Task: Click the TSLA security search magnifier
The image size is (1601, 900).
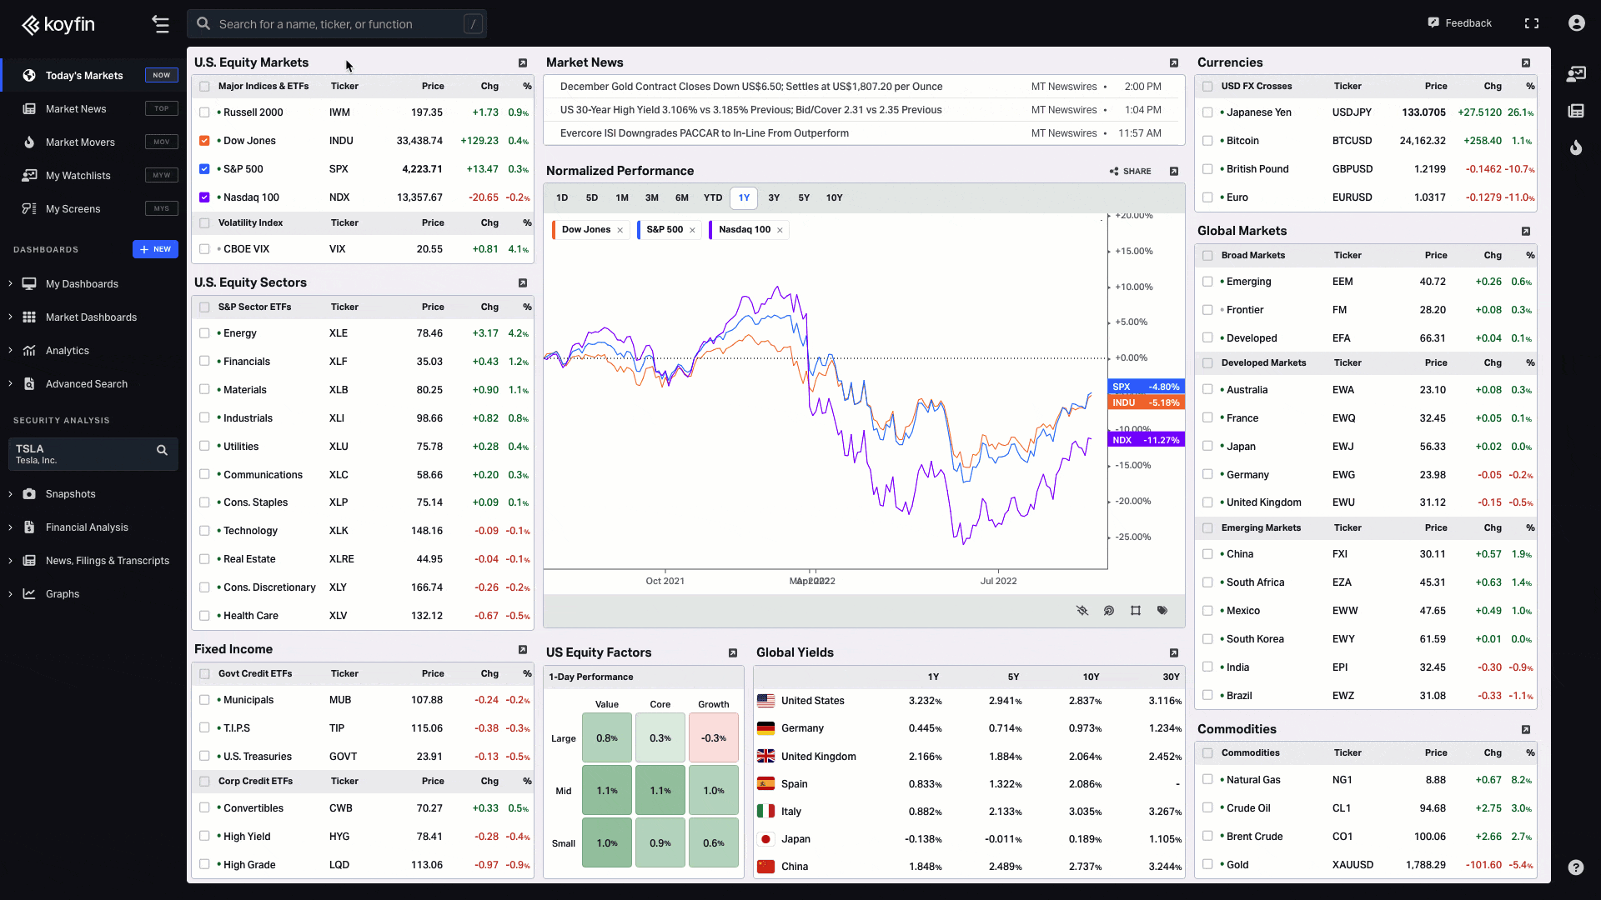Action: [x=163, y=450]
